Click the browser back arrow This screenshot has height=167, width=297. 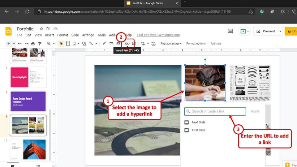click(6, 11)
